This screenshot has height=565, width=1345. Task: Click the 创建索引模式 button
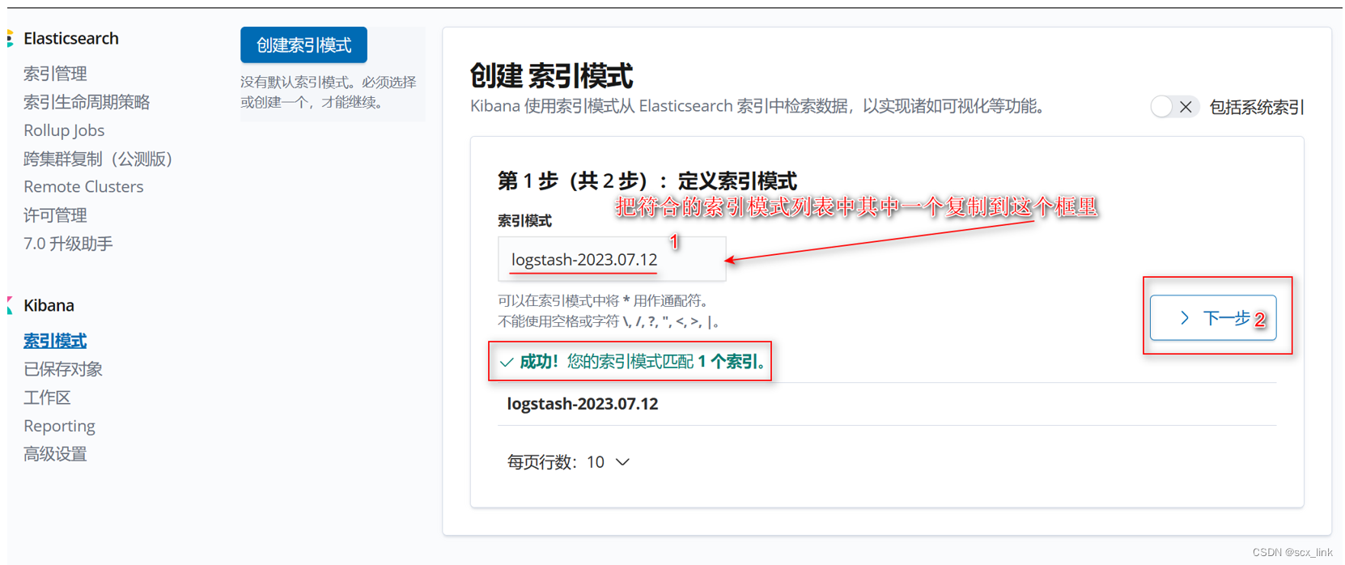coord(303,45)
